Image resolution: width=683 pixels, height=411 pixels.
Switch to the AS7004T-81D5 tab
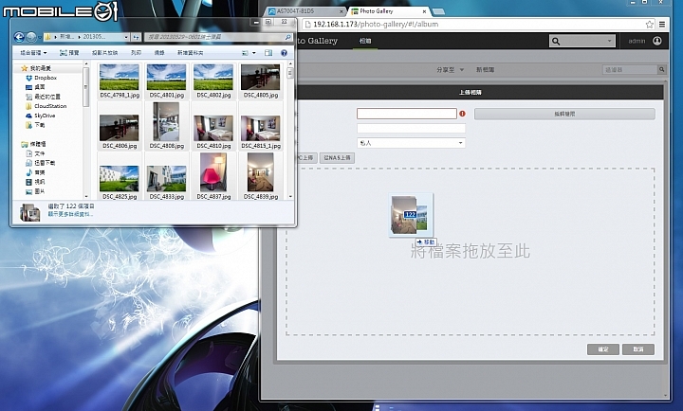coord(304,11)
